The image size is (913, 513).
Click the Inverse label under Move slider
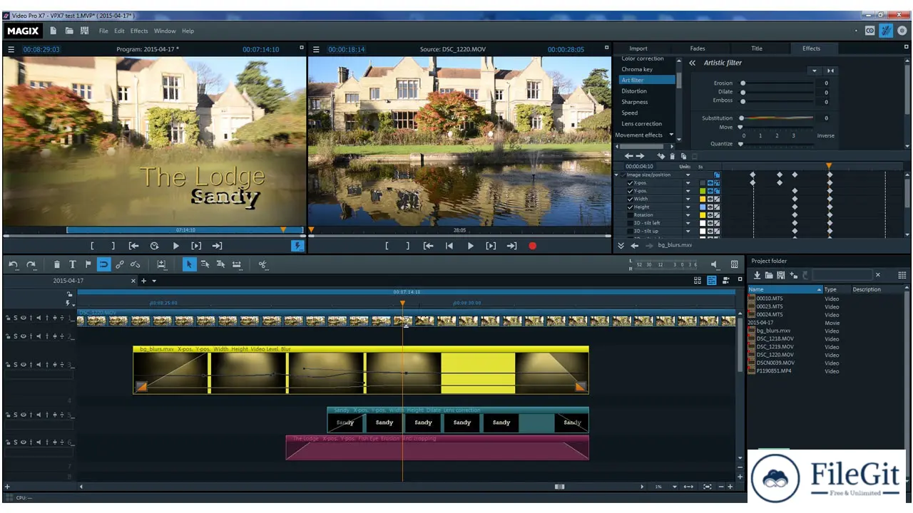tap(825, 135)
